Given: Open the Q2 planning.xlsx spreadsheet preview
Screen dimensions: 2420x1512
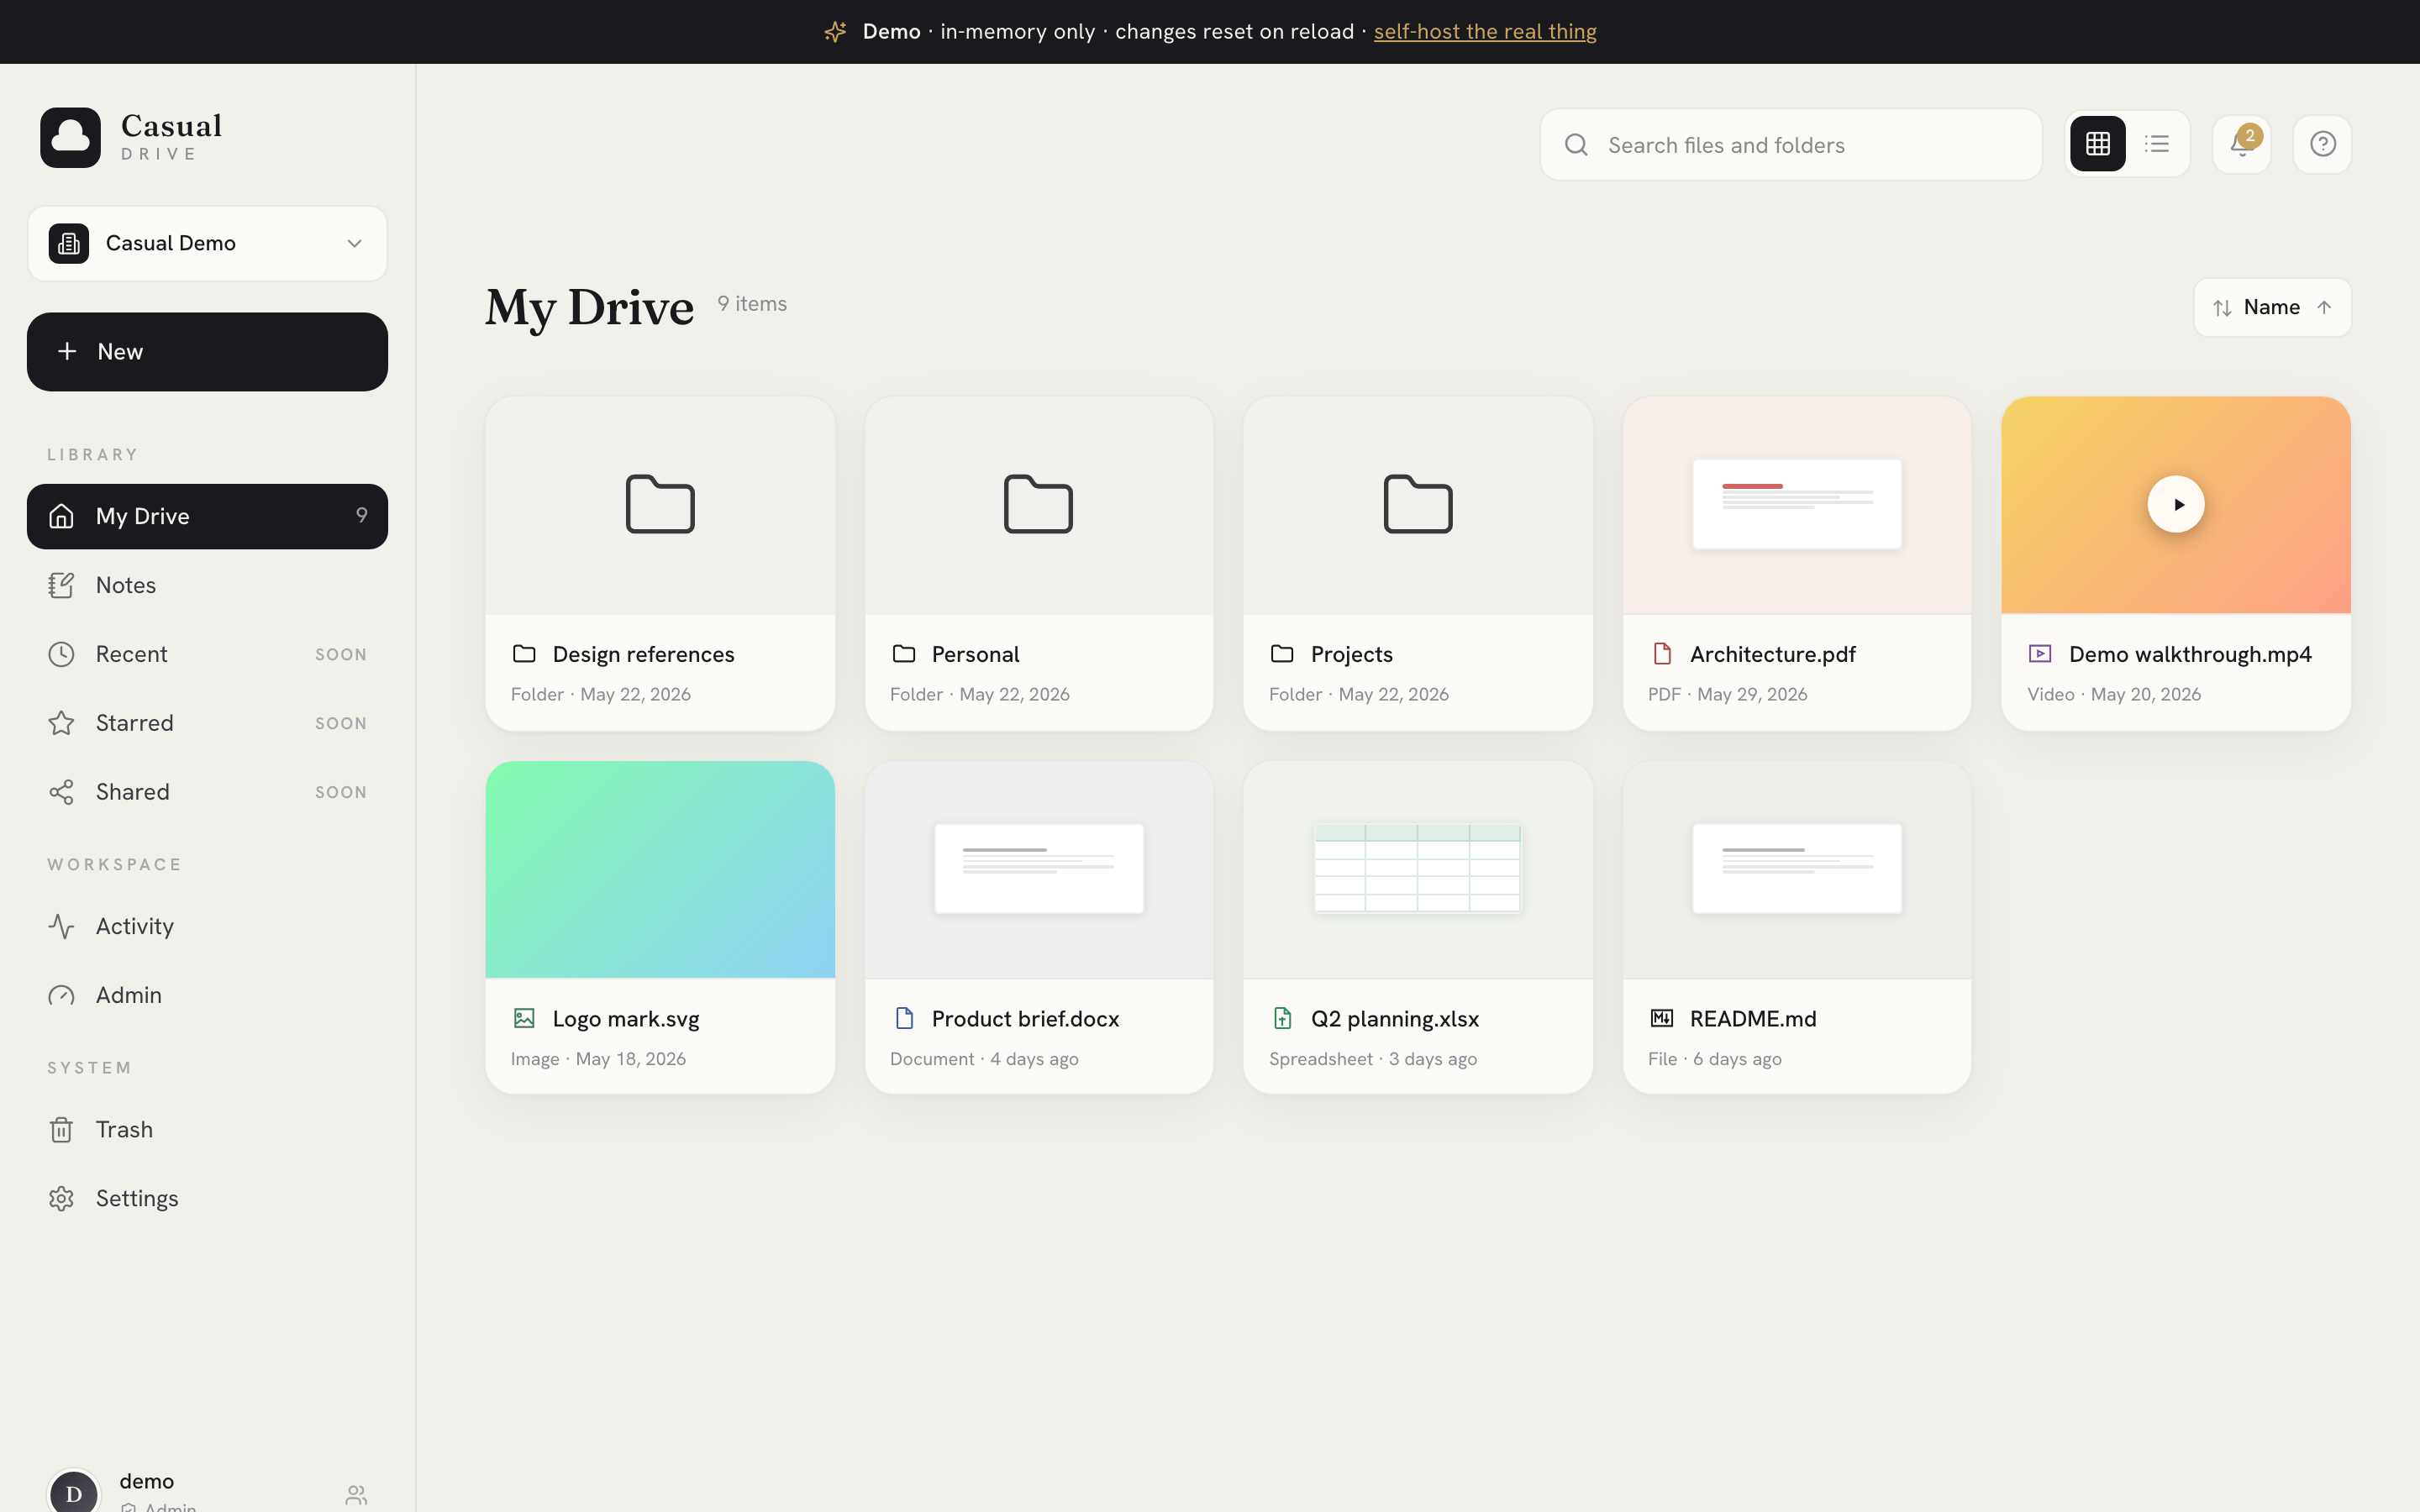Looking at the screenshot, I should [x=1418, y=869].
